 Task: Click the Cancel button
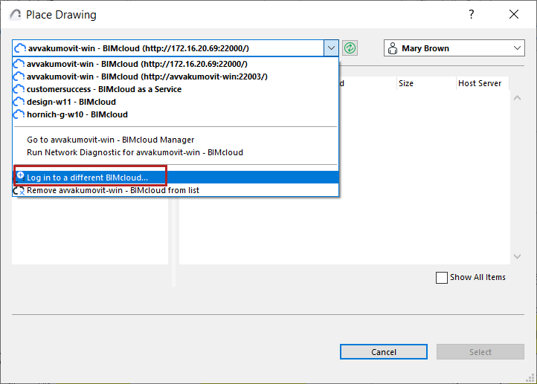point(384,352)
